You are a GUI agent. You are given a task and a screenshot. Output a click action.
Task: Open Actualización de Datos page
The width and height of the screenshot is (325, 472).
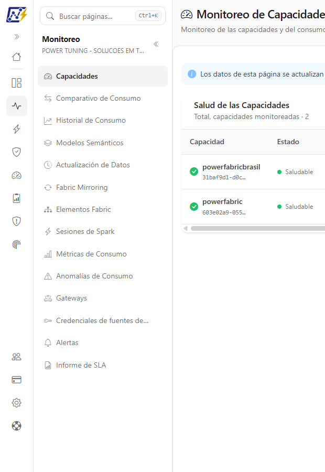(103, 165)
